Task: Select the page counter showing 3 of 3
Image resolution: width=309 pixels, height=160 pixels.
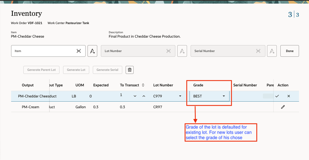Action: [293, 14]
